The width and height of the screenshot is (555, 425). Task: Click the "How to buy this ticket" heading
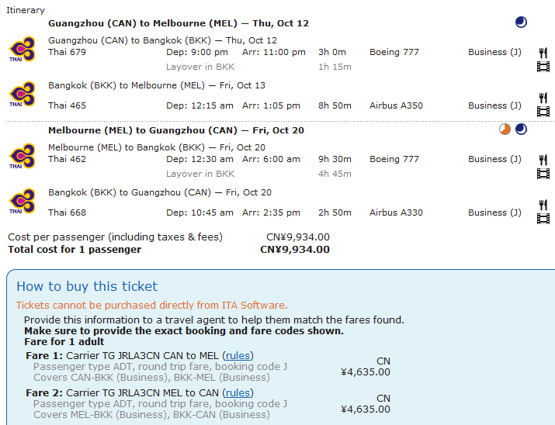87,286
